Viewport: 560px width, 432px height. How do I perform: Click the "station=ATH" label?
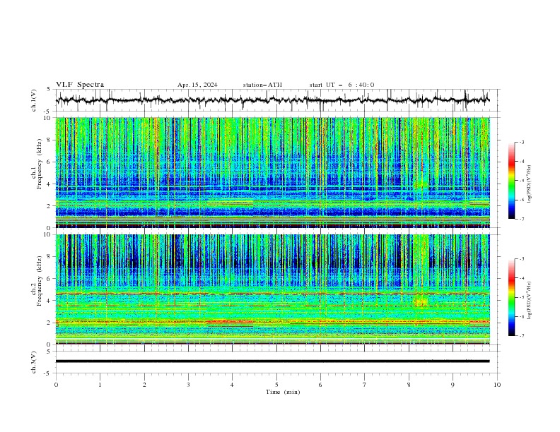262,85
